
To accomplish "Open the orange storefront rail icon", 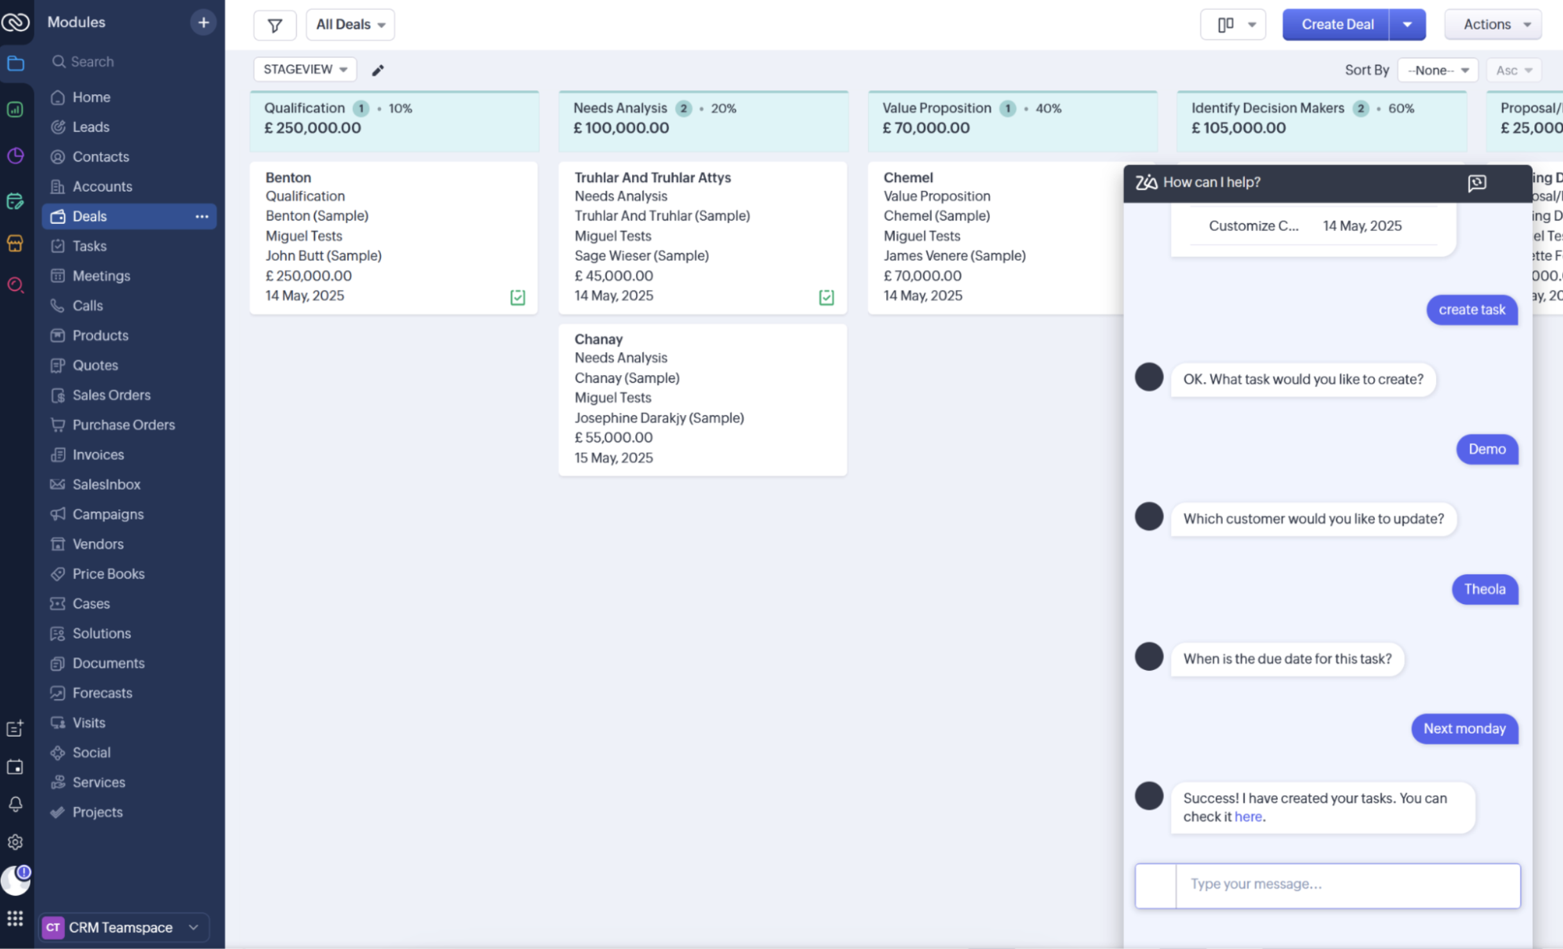I will point(15,243).
